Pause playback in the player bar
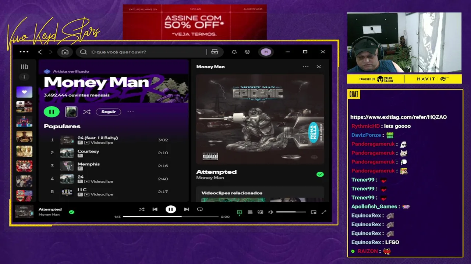The image size is (471, 264). coord(171,209)
